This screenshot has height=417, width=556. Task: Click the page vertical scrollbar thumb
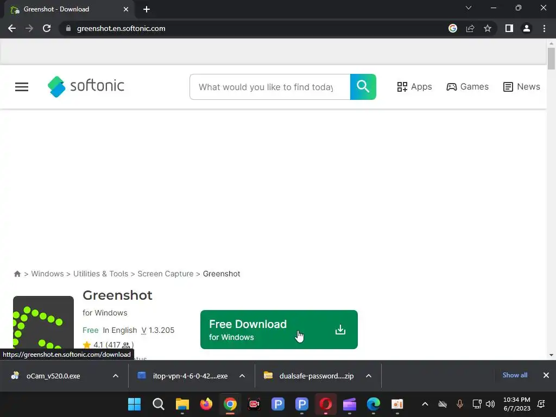(x=551, y=59)
